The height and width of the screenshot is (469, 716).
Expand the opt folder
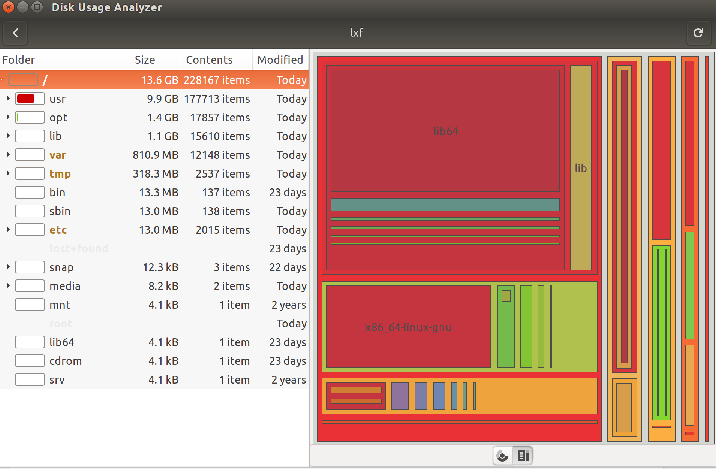[8, 117]
